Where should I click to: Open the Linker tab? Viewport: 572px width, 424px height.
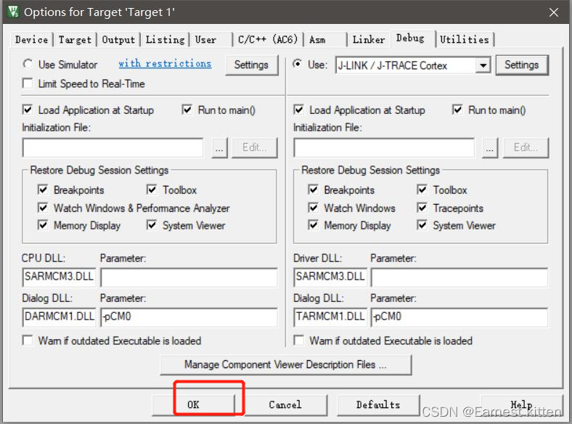(x=369, y=39)
